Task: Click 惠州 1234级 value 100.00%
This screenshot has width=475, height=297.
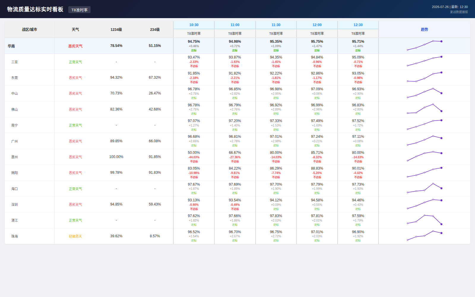Action: (x=116, y=157)
